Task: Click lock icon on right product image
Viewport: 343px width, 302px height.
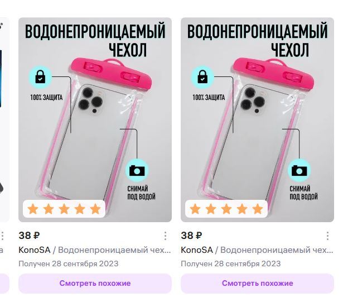Action: coord(202,77)
